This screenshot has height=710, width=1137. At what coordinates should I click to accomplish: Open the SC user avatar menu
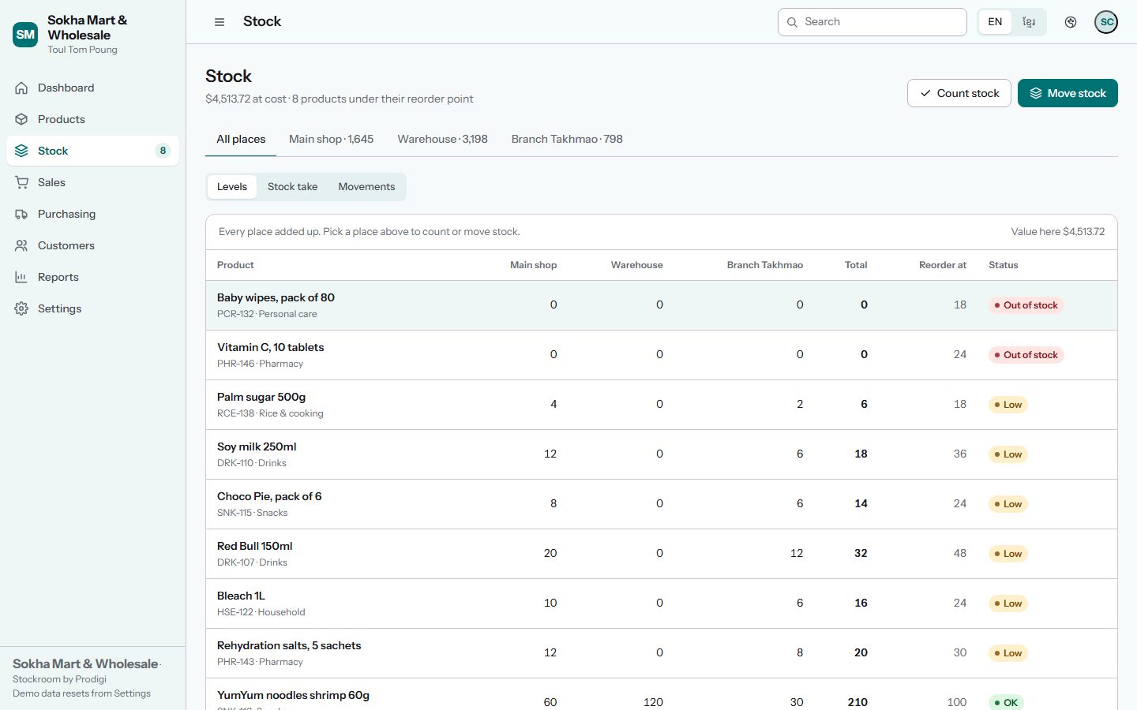click(x=1106, y=22)
